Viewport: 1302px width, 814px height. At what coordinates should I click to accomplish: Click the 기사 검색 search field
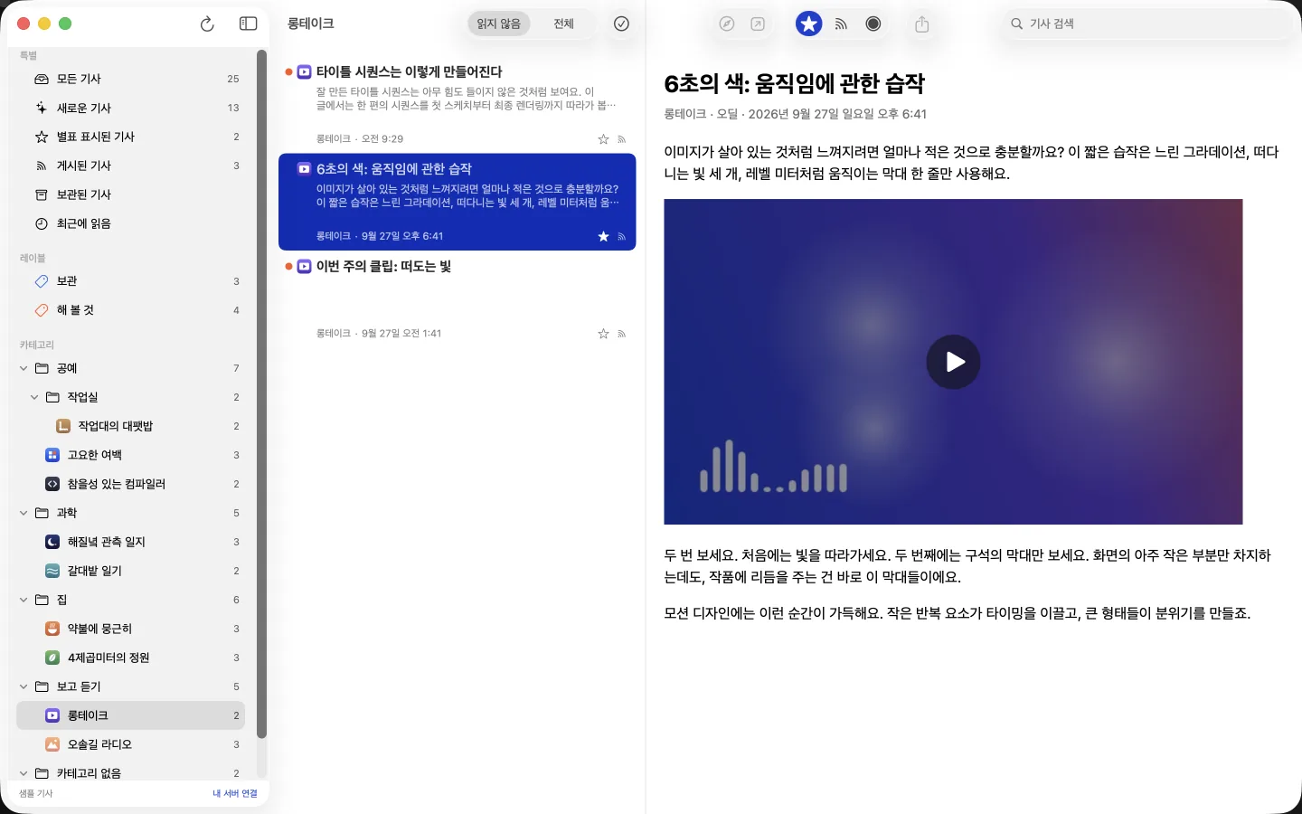[1149, 24]
